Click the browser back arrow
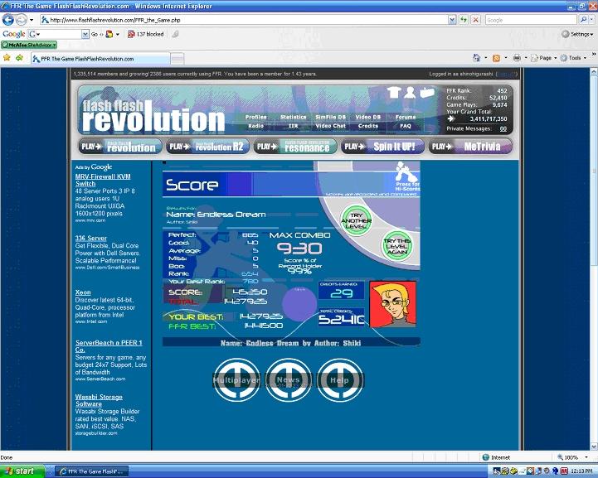This screenshot has height=478, width=598. pyautogui.click(x=8, y=19)
